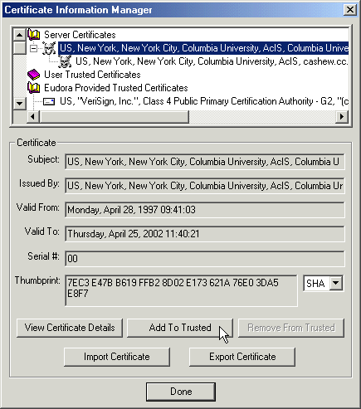This screenshot has width=361, height=409.
Task: Click skull icon beside cashew.cc certificate
Action: click(x=65, y=61)
